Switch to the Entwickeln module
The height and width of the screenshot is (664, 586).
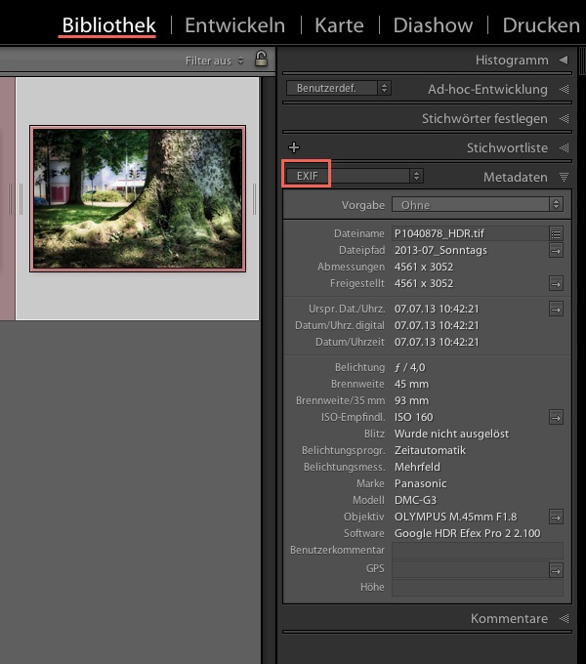[234, 24]
